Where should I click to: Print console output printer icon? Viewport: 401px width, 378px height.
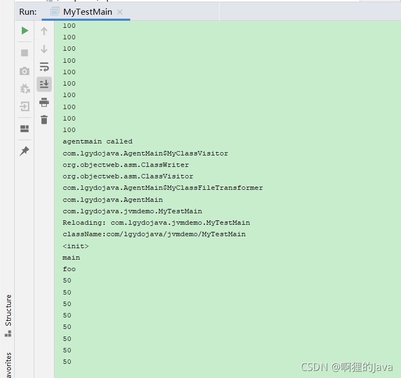(x=44, y=102)
